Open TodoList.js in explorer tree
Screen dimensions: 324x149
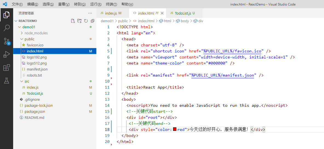point(55,93)
